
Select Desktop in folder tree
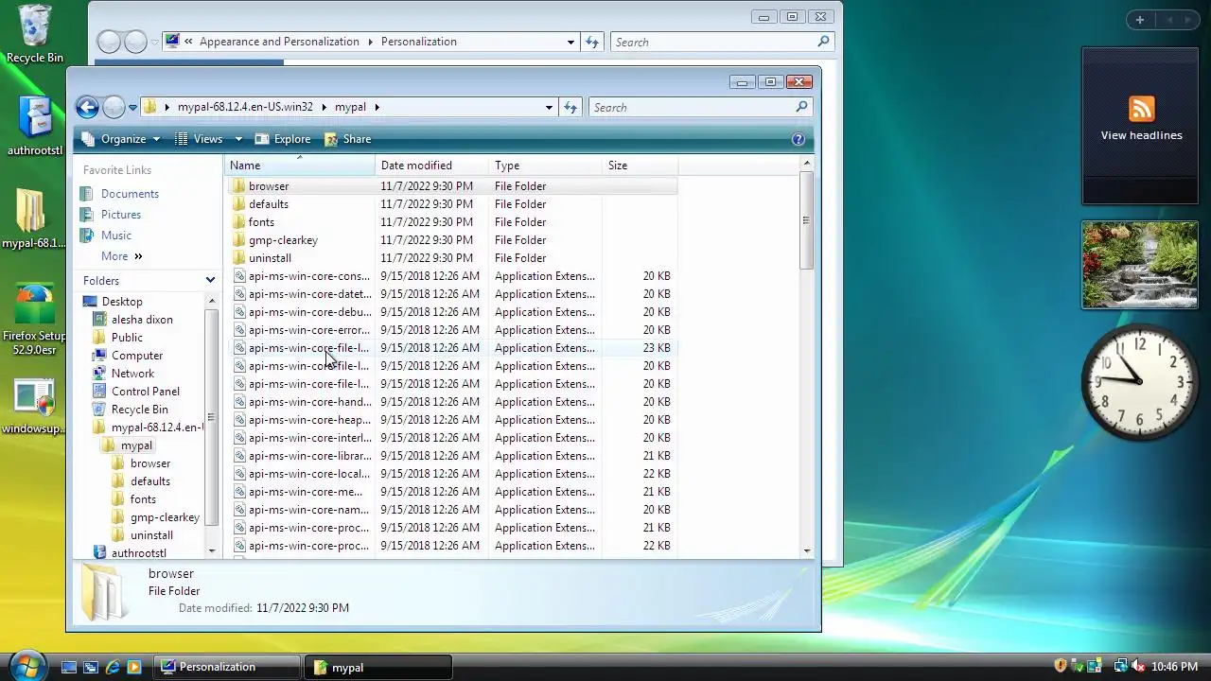(122, 302)
